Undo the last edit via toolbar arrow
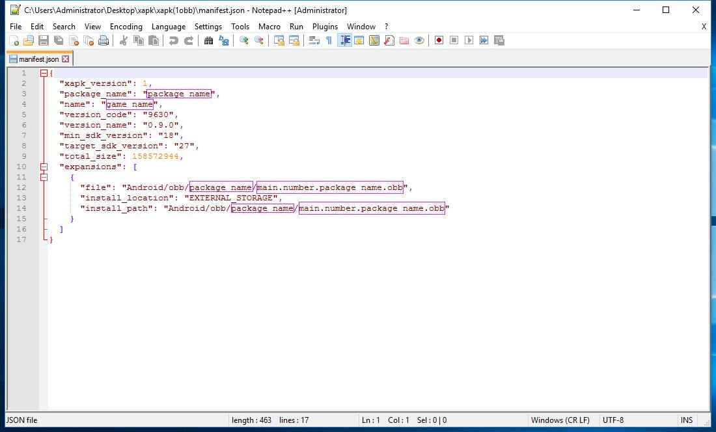 [x=172, y=40]
